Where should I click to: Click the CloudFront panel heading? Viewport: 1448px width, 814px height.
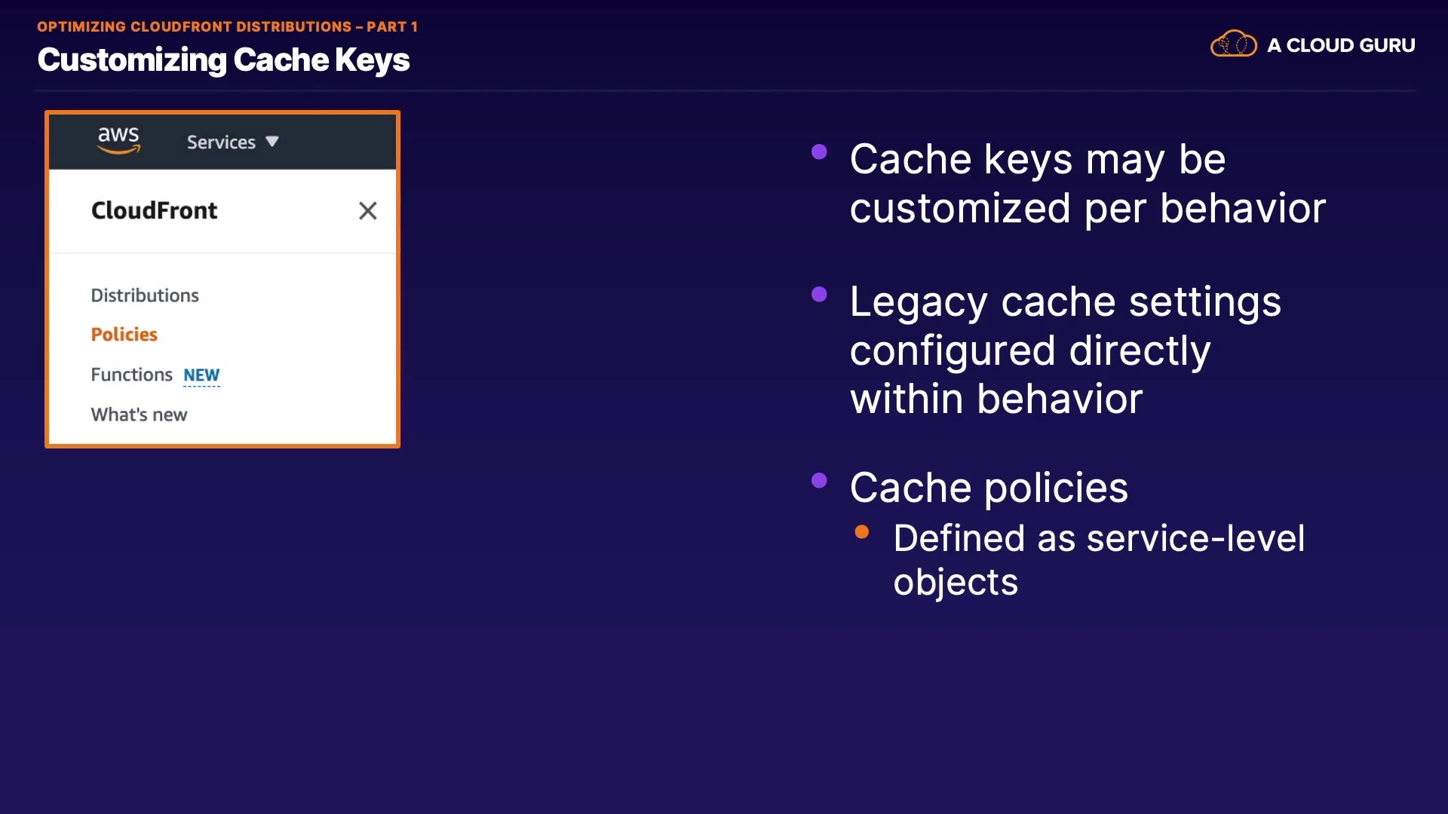(x=154, y=211)
